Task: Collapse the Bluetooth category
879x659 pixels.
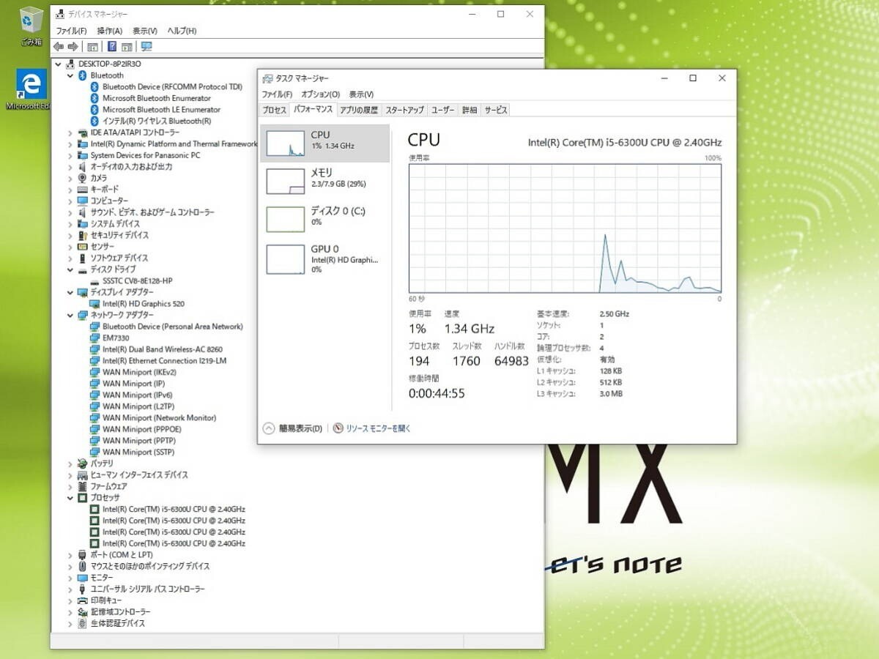Action: [70, 75]
